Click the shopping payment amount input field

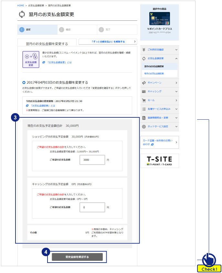tap(92, 160)
